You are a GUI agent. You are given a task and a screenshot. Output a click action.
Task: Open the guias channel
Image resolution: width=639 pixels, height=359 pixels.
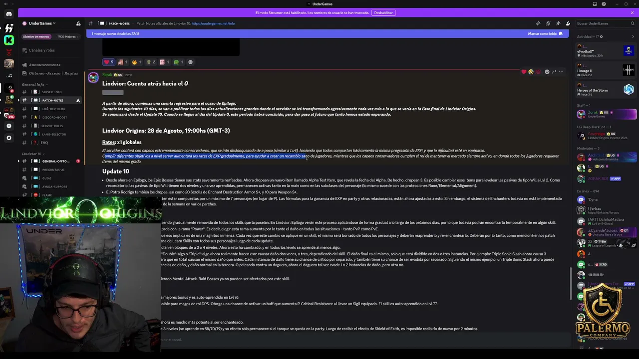(51, 178)
